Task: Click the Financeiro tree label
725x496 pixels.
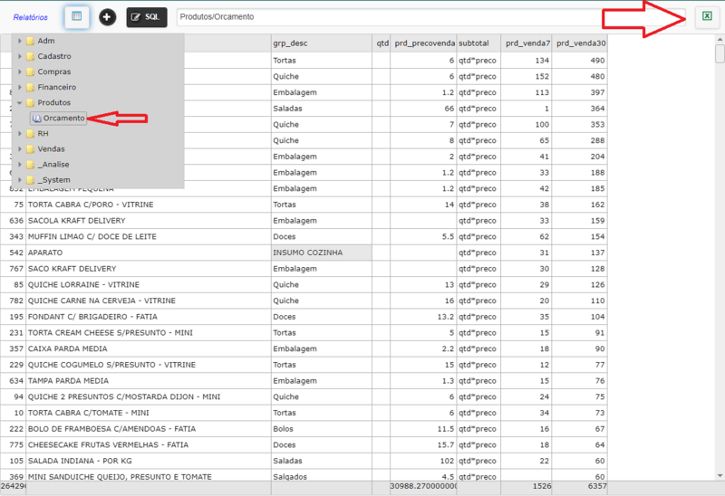Action: pyautogui.click(x=56, y=87)
